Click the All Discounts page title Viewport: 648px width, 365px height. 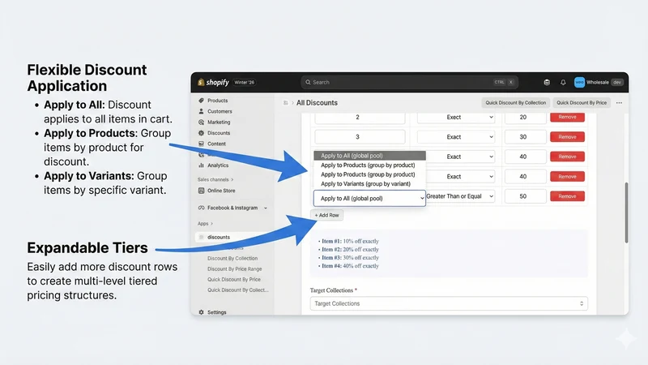coord(317,103)
